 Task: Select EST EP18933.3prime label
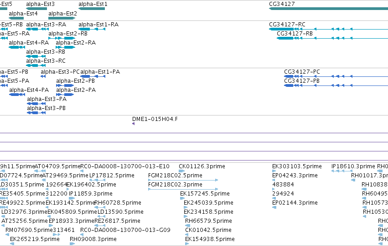[72, 221]
